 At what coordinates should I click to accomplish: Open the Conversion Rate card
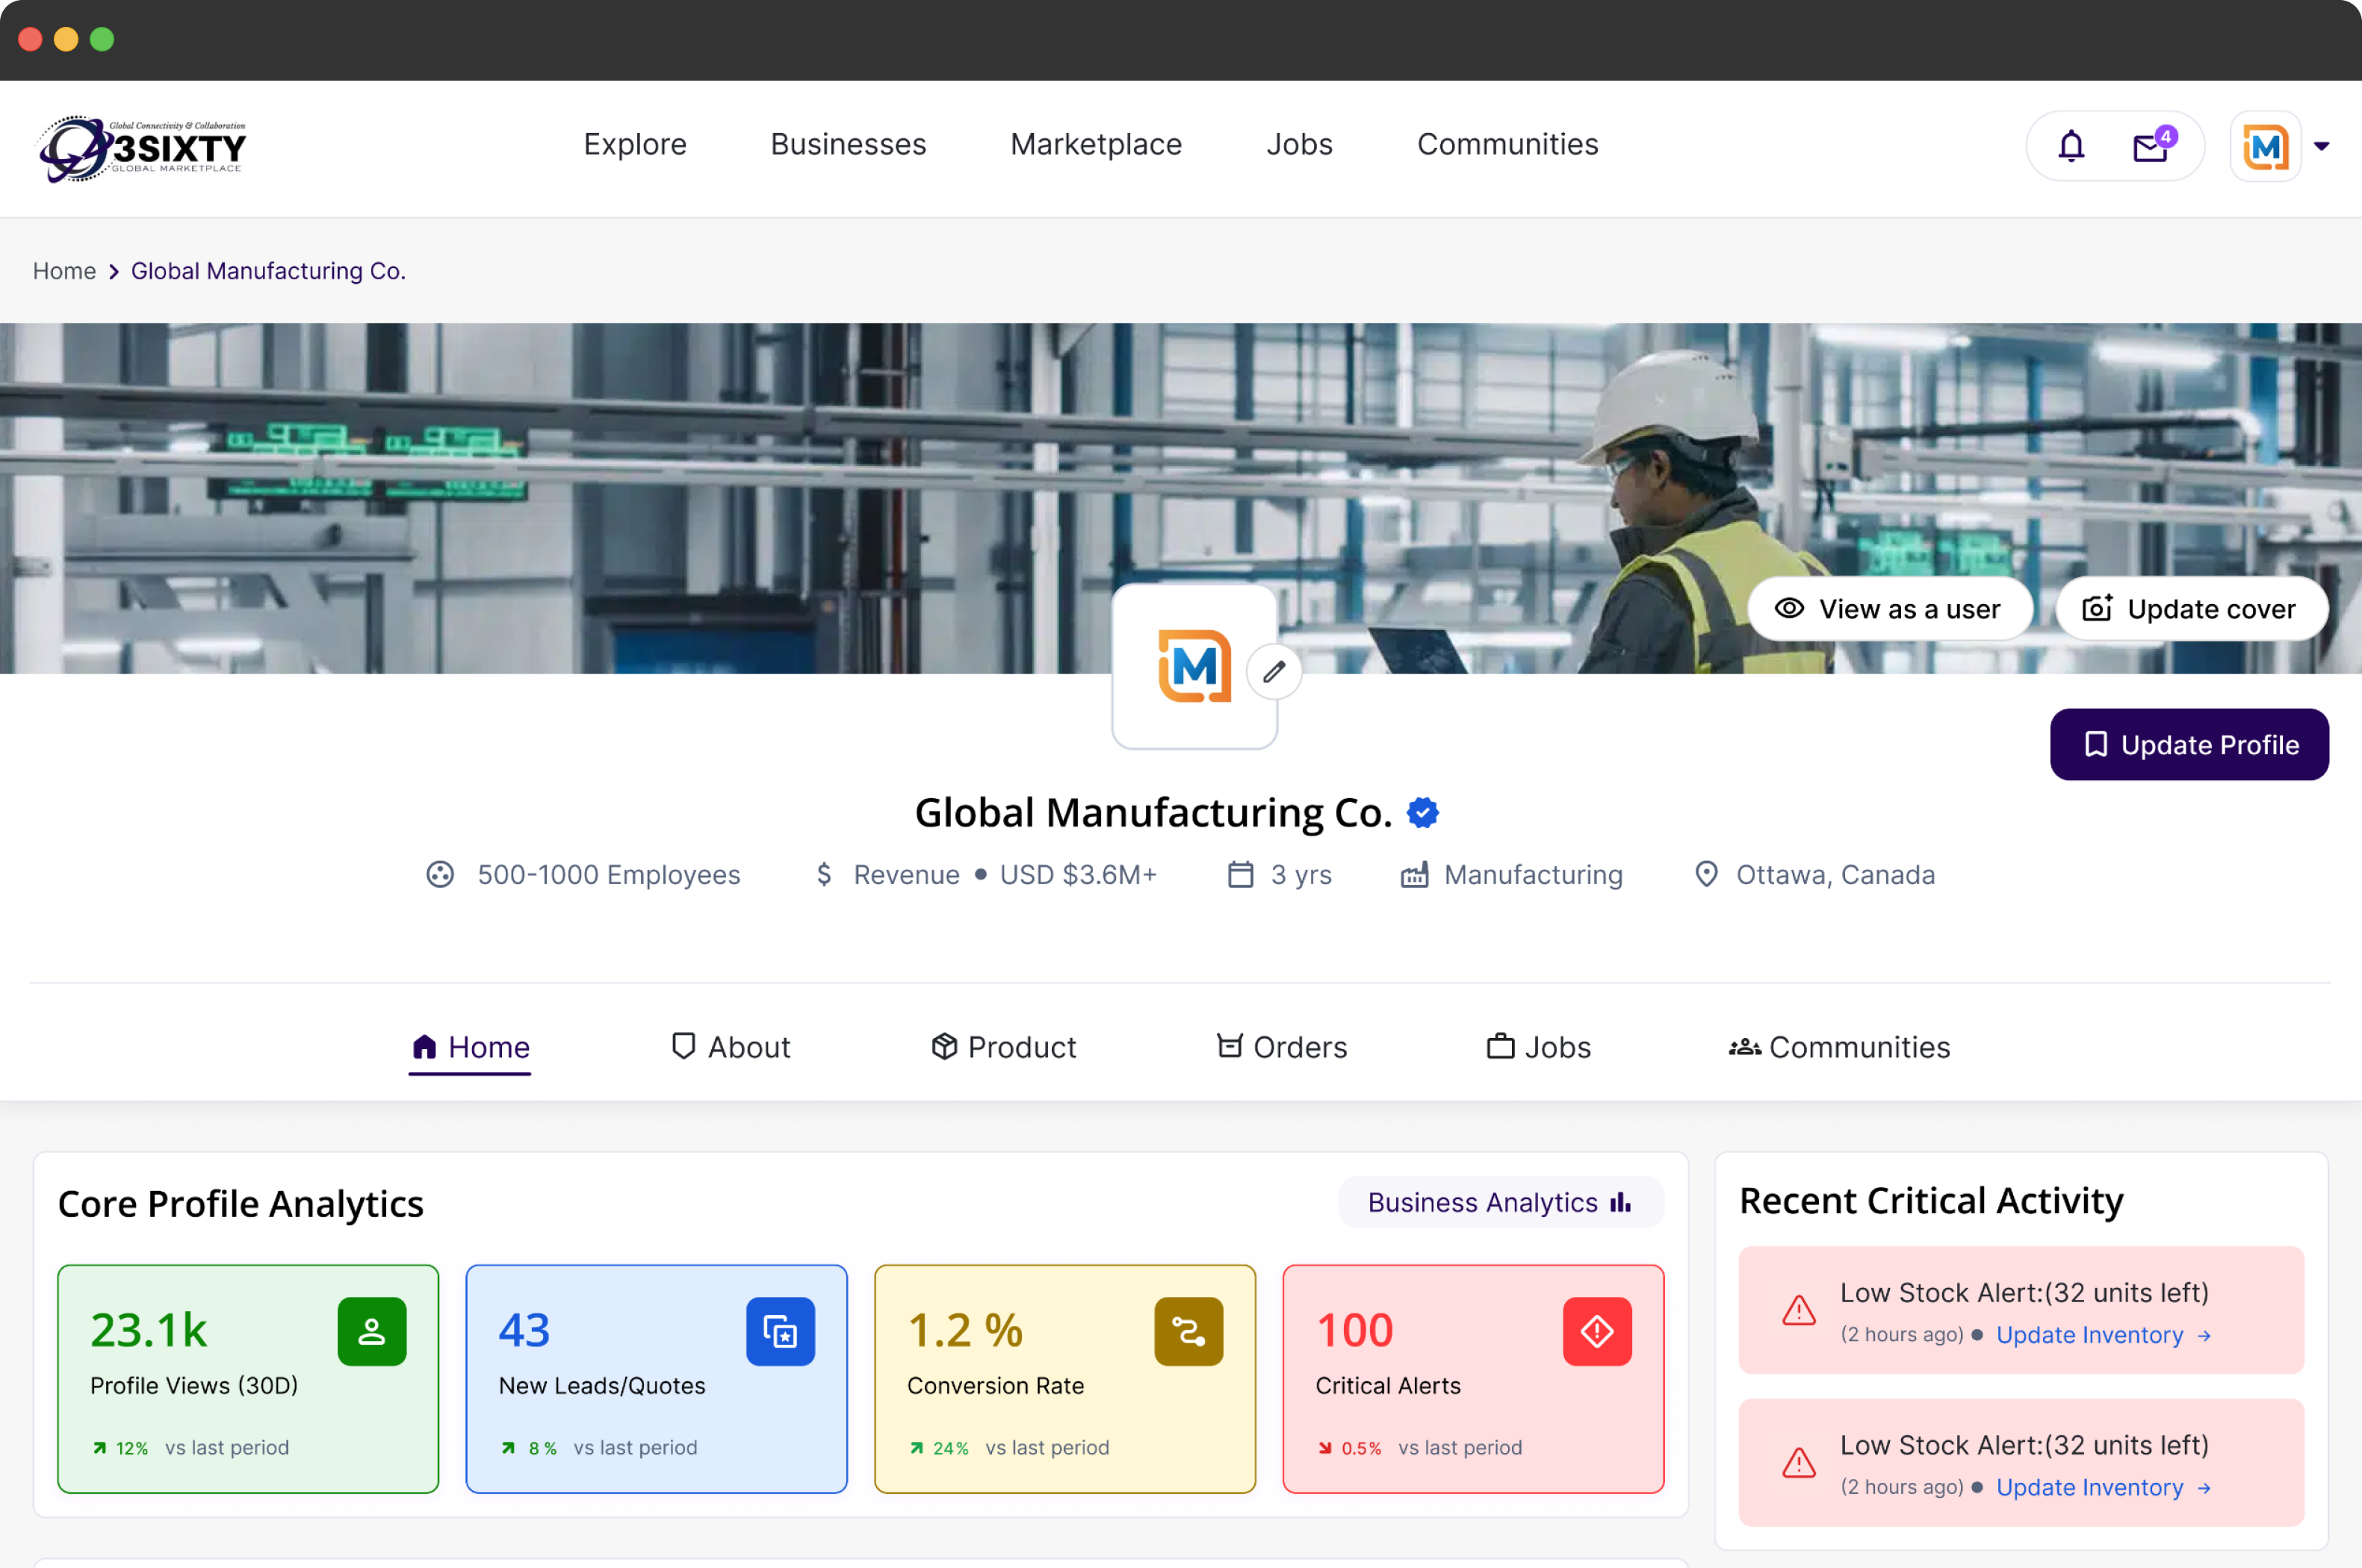click(x=1064, y=1379)
